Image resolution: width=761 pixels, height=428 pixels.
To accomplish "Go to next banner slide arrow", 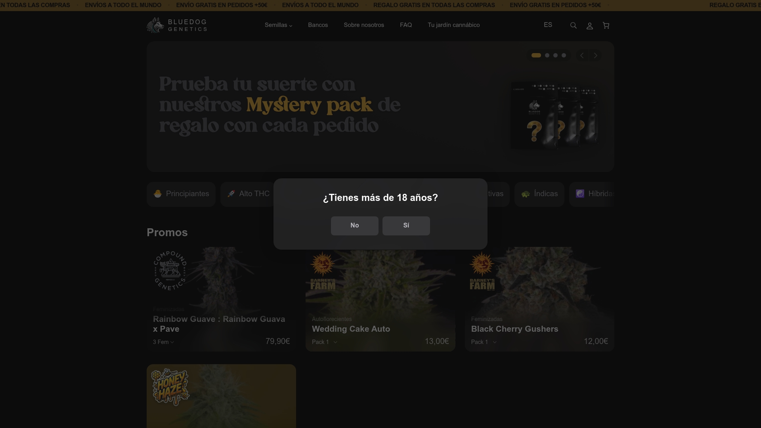I will (595, 55).
